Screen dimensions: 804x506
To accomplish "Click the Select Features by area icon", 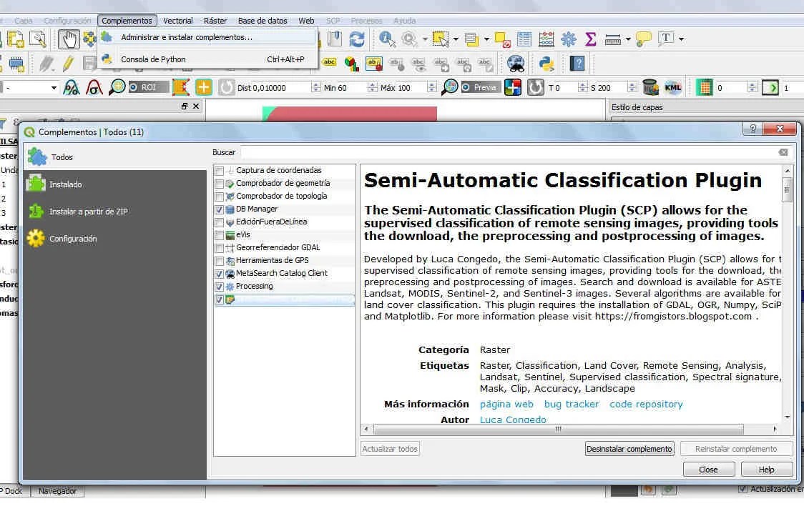I will point(440,39).
